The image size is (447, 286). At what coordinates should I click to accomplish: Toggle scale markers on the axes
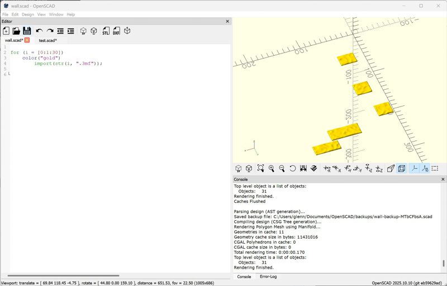(x=425, y=168)
